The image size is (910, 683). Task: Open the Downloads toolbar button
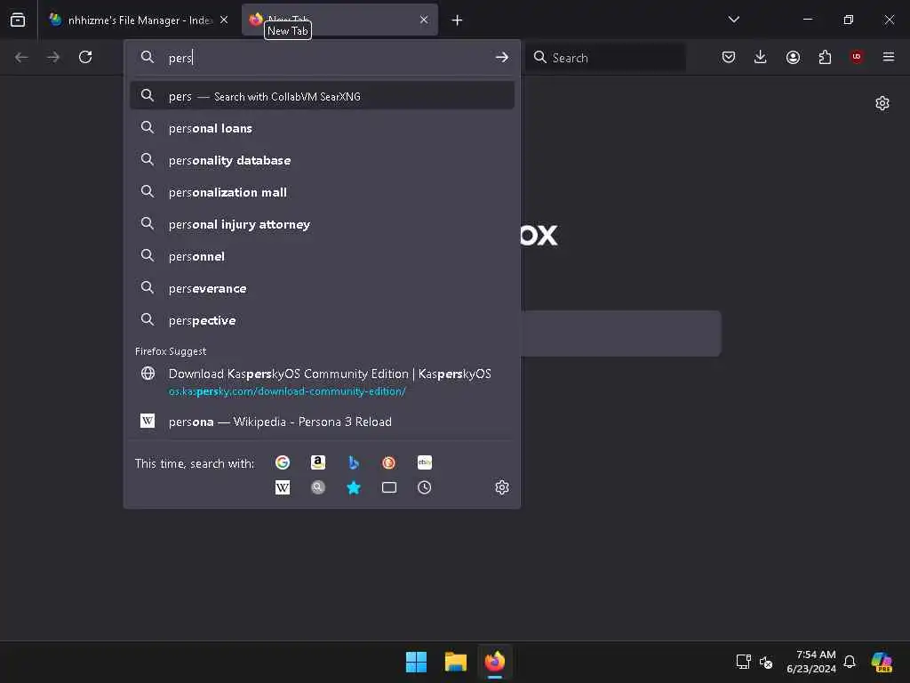(x=761, y=57)
